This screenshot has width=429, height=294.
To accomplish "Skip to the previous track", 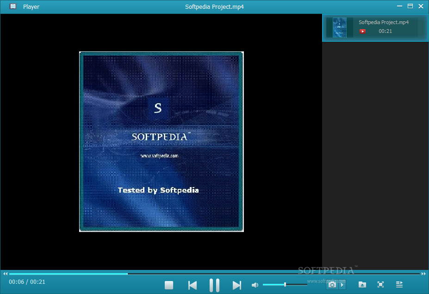I will click(193, 285).
